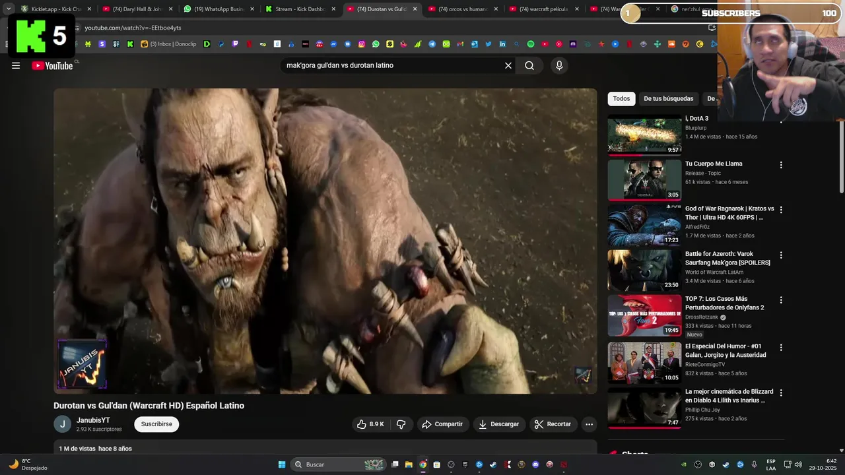Click the channel watermark in video corner
This screenshot has height=475, width=845.
[582, 375]
